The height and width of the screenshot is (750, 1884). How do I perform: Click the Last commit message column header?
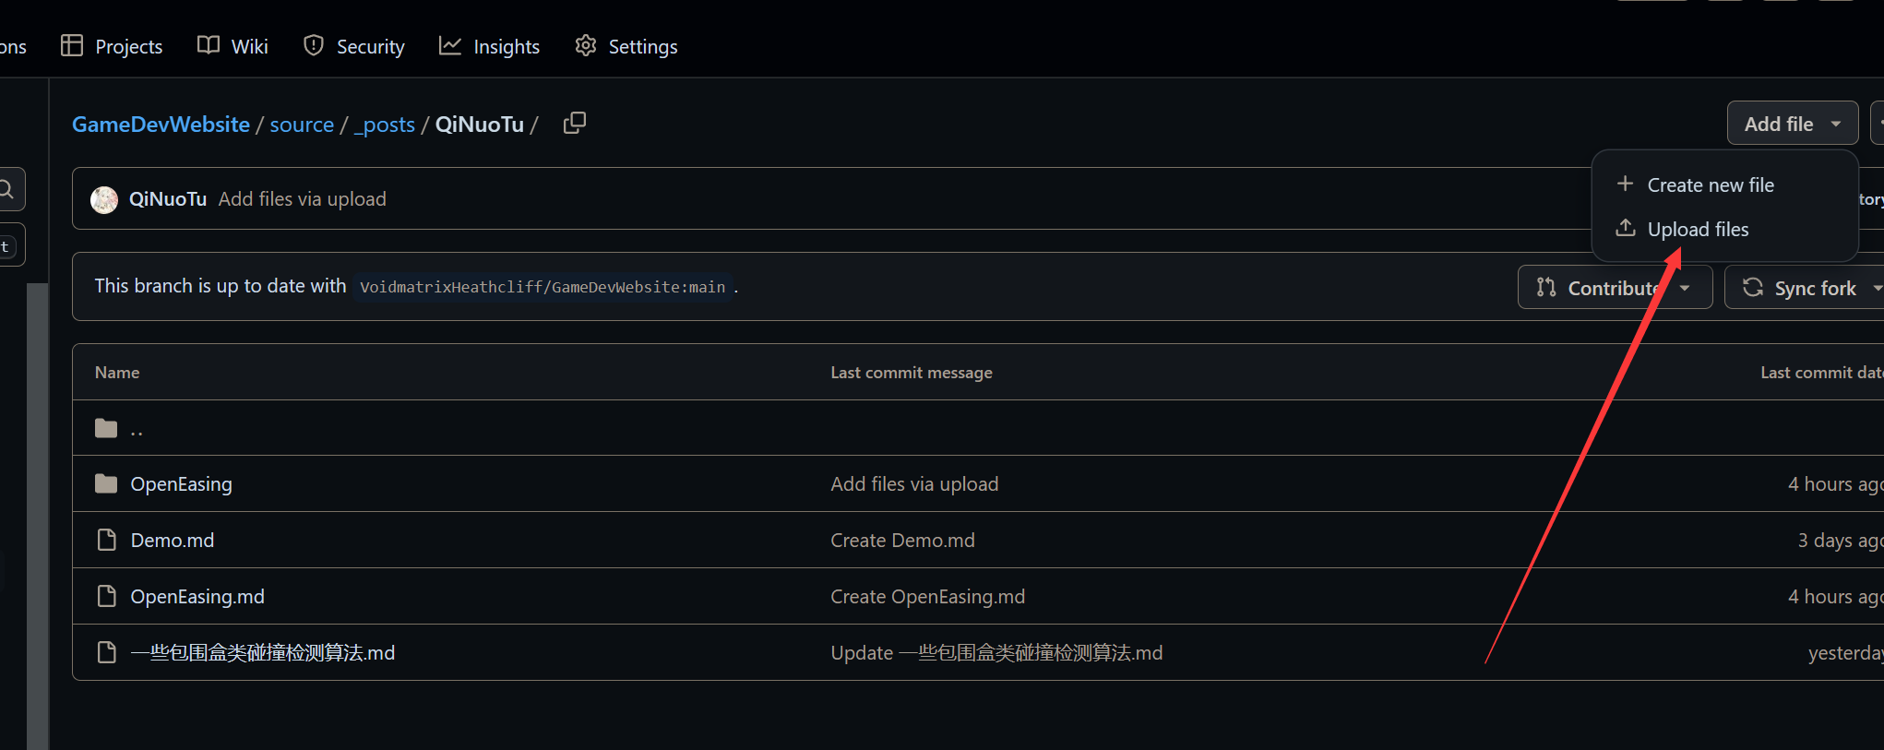click(912, 372)
